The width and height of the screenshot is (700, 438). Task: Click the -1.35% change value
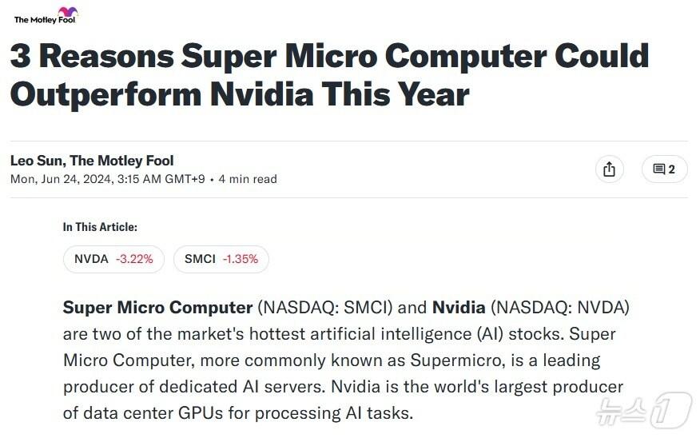[x=241, y=259]
